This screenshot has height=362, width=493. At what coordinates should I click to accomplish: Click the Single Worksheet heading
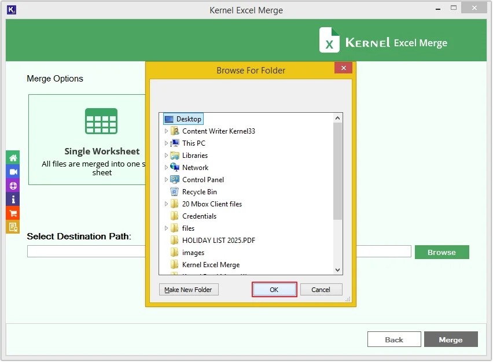click(102, 152)
